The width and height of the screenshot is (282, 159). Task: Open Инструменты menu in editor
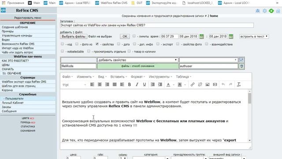pyautogui.click(x=160, y=77)
